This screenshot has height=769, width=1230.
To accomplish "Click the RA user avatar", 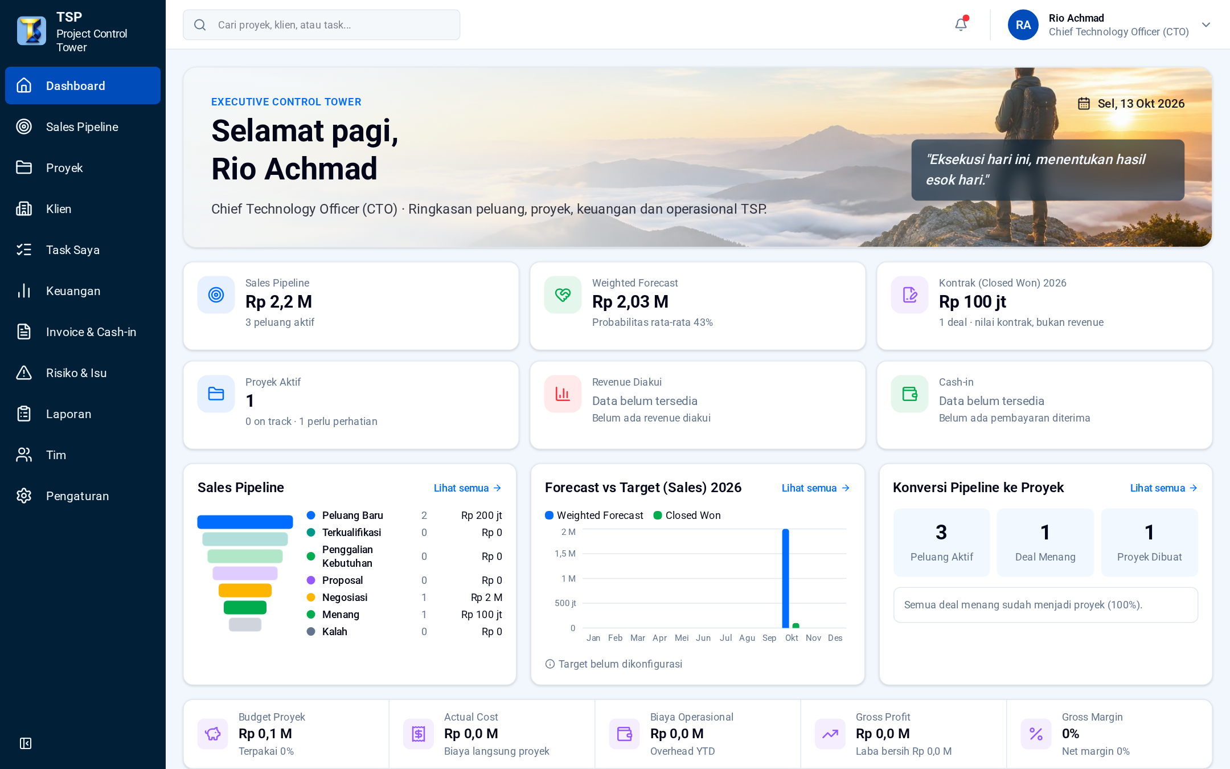I will (x=1023, y=25).
